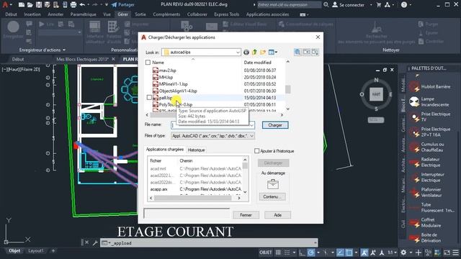This screenshot has height=259, width=461.
Task: Open the Insertion ribbon tab
Action: (x=32, y=14)
